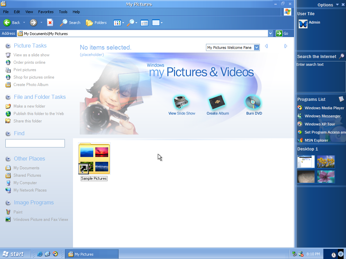This screenshot has height=259, width=346.
Task: Open Internet Explorer from the quick launch bar
Action: [x=40, y=254]
